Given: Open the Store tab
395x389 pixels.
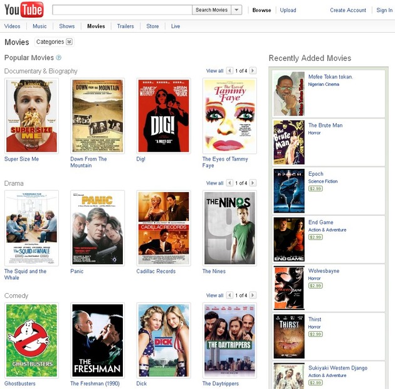Looking at the screenshot, I should click(x=152, y=26).
